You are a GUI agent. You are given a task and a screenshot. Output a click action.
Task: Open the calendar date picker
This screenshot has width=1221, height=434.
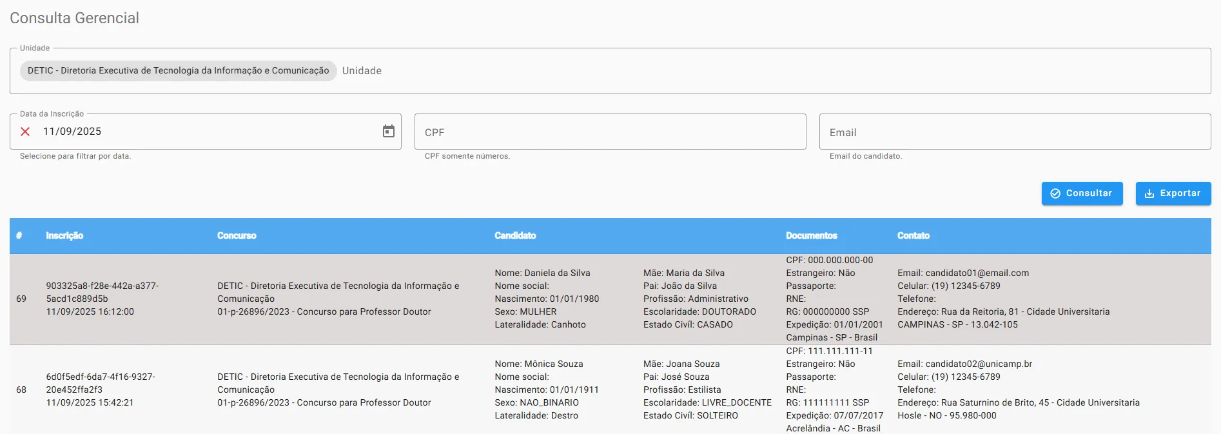pos(388,132)
